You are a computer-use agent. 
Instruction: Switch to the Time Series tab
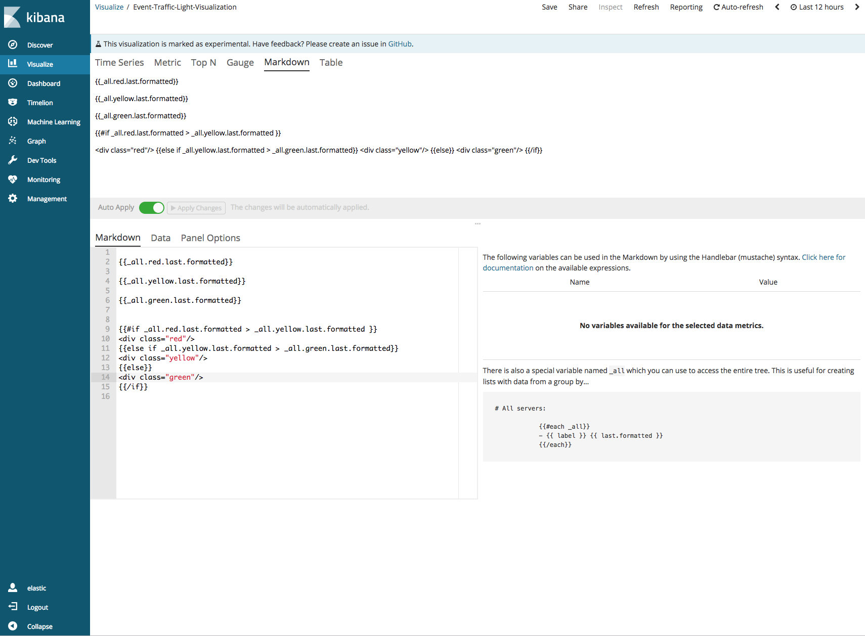(119, 63)
